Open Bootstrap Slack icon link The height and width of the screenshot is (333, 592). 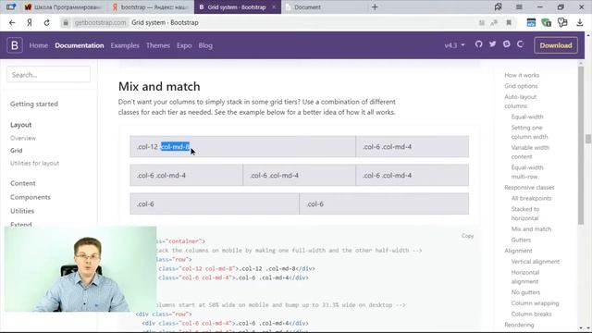click(x=507, y=44)
